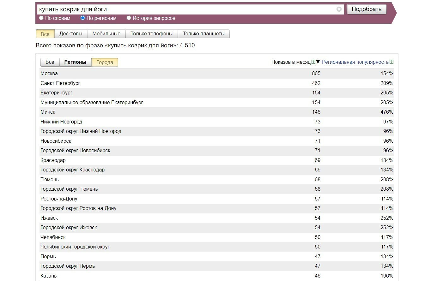Select the Санкт-Петербург row in the table

[x=217, y=83]
